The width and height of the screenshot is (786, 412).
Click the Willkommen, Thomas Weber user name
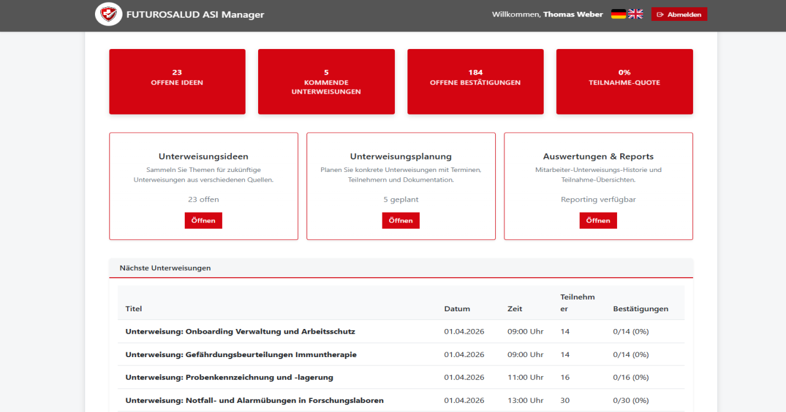[x=547, y=14]
